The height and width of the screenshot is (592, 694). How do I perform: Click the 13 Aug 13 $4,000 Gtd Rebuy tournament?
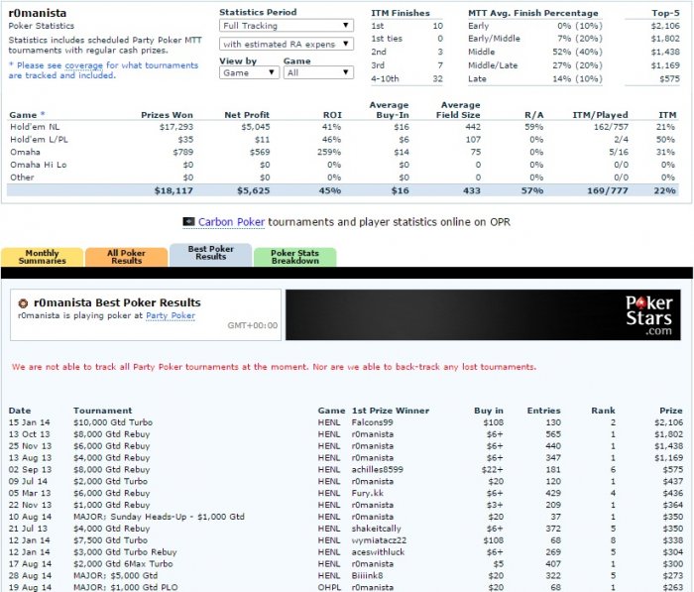111,458
